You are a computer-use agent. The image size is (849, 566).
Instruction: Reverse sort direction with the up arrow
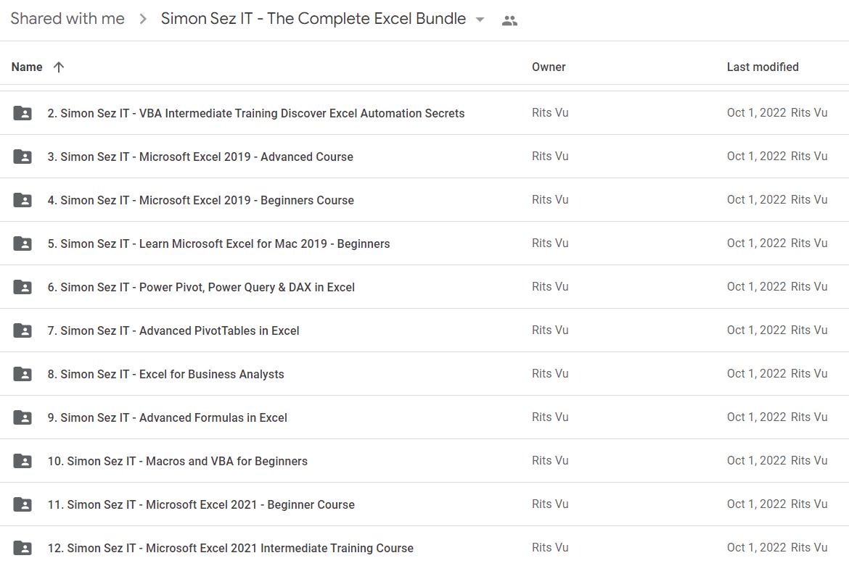tap(59, 67)
